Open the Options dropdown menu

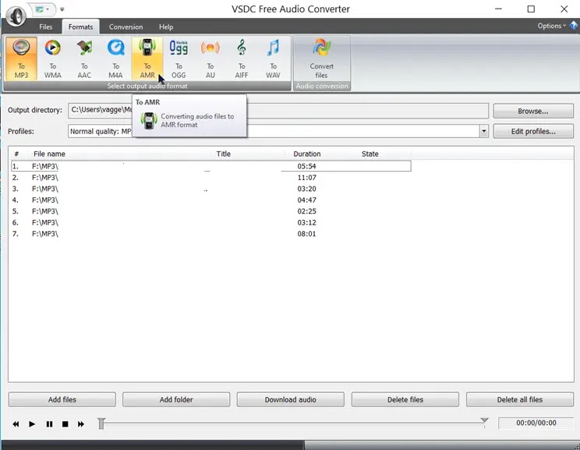(x=551, y=26)
